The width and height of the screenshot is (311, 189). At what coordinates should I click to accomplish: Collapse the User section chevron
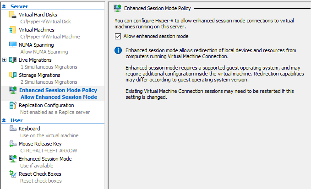(x=4, y=120)
